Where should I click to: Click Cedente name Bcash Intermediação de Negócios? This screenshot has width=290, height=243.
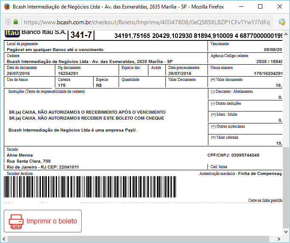[90, 61]
